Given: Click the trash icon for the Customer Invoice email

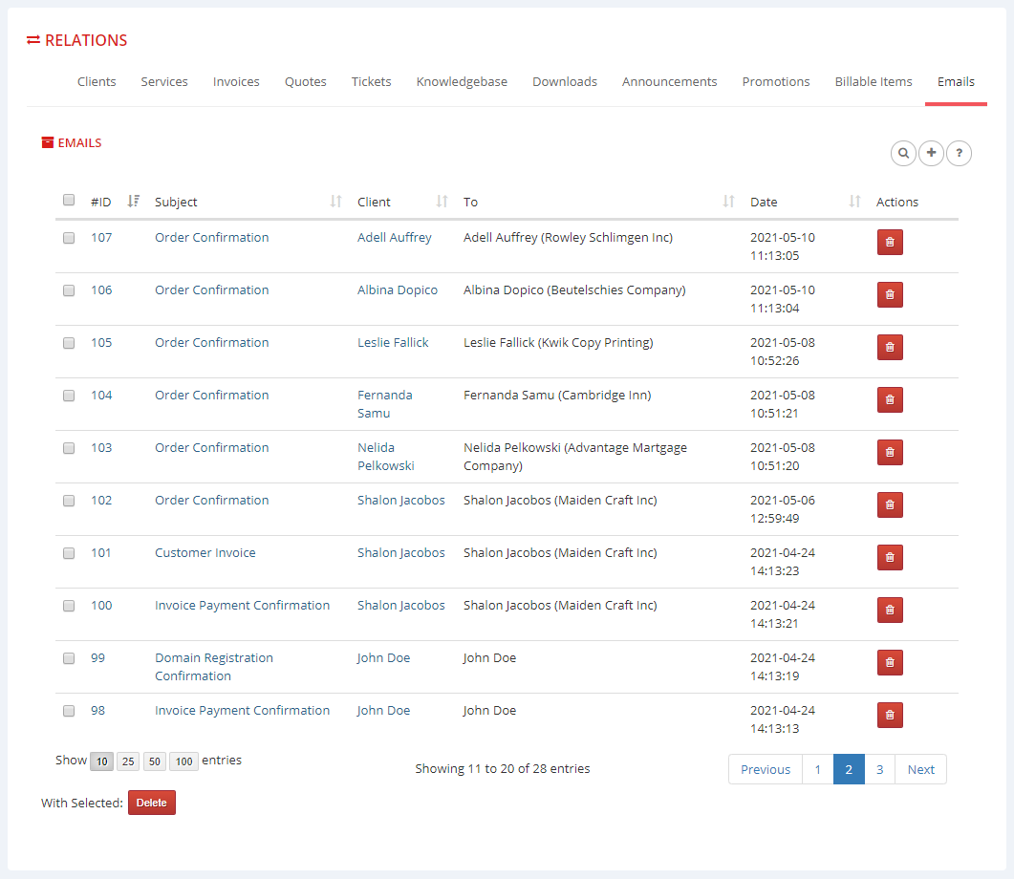Looking at the screenshot, I should click(x=889, y=557).
